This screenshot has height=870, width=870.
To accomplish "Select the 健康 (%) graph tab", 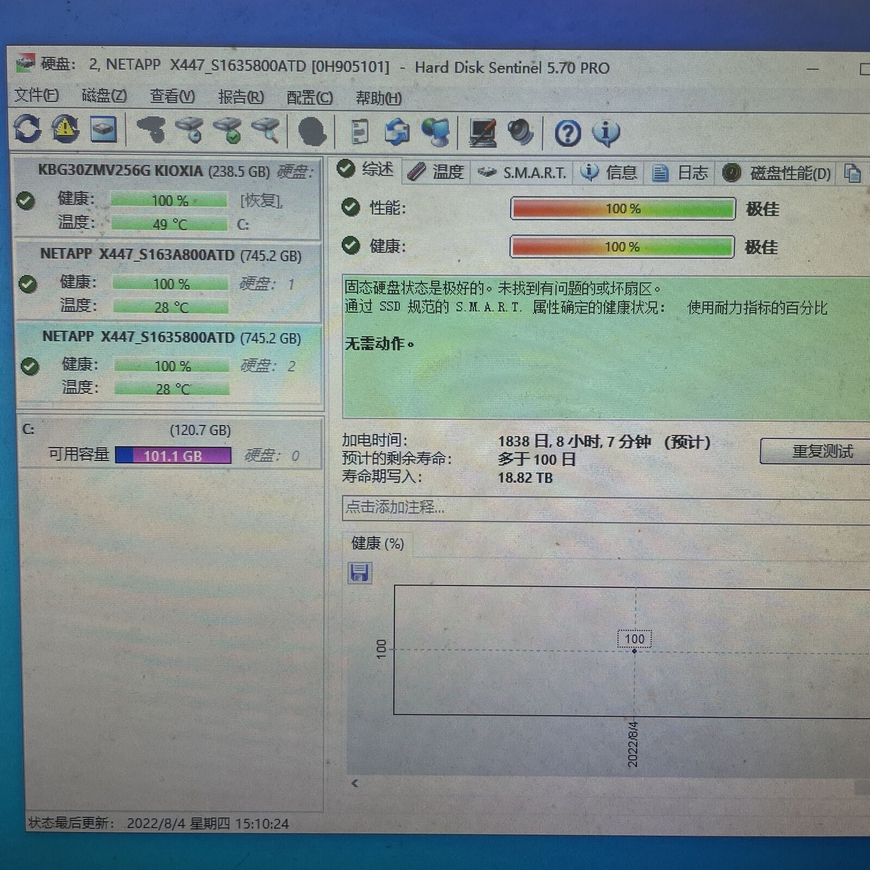I will pos(377,544).
